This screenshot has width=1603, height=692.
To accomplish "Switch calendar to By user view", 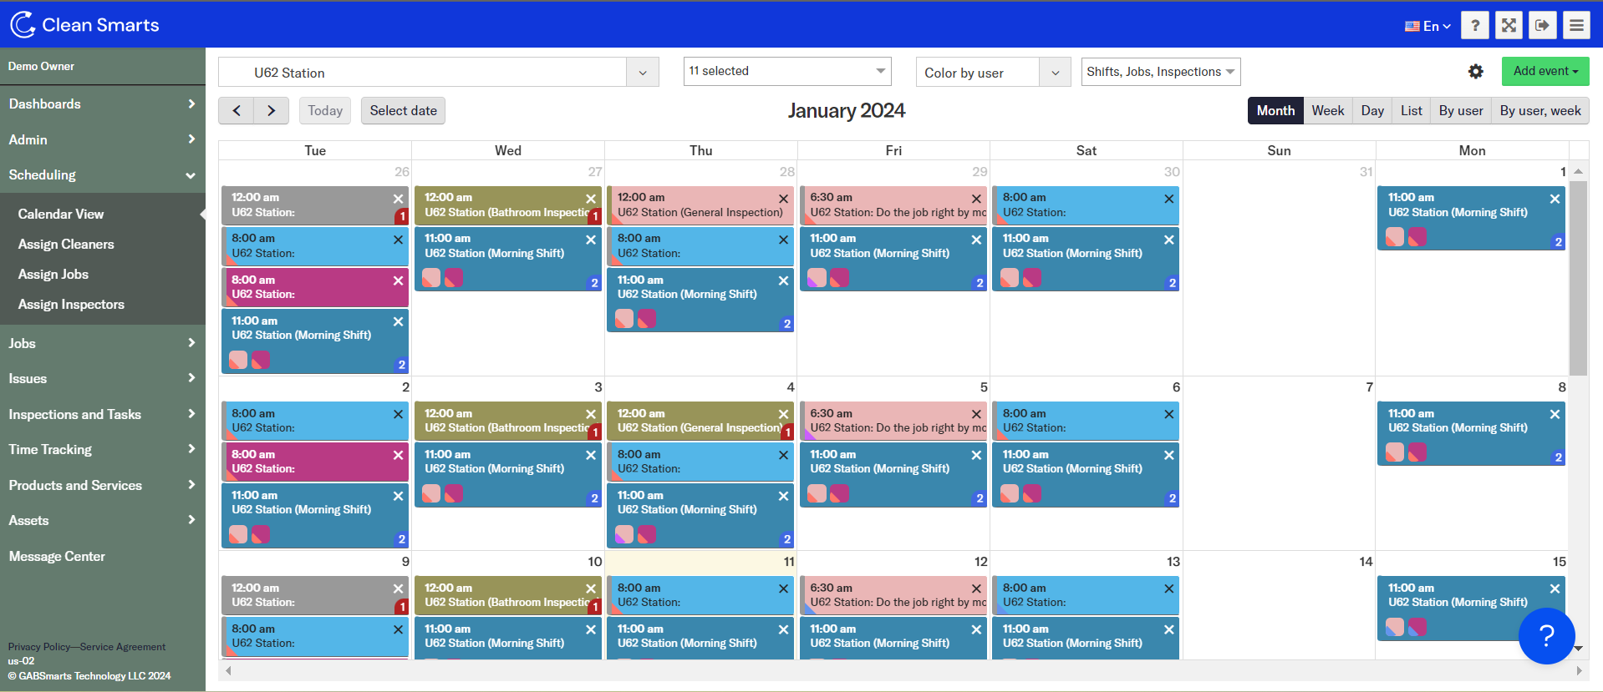I will point(1460,111).
